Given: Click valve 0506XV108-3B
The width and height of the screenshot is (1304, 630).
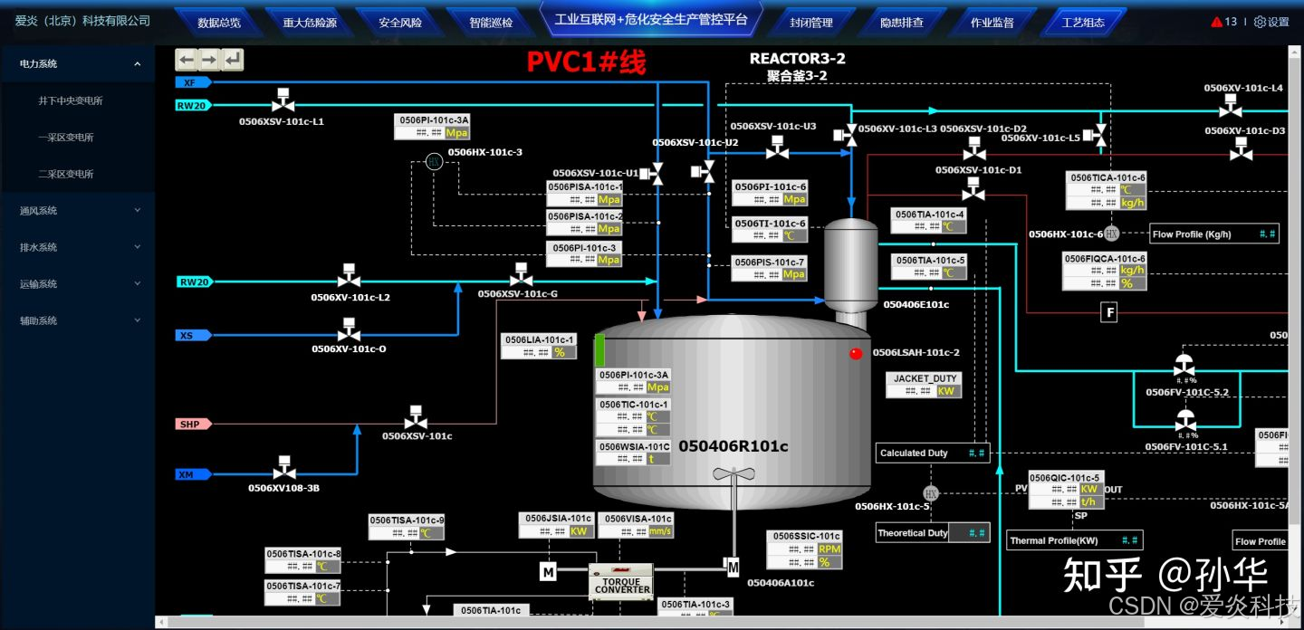Looking at the screenshot, I should click(x=284, y=468).
